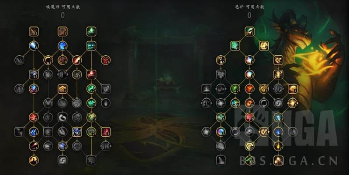Select the white S-curve square talent in the Evoker tree
The width and height of the screenshot is (349, 175).
click(x=62, y=118)
